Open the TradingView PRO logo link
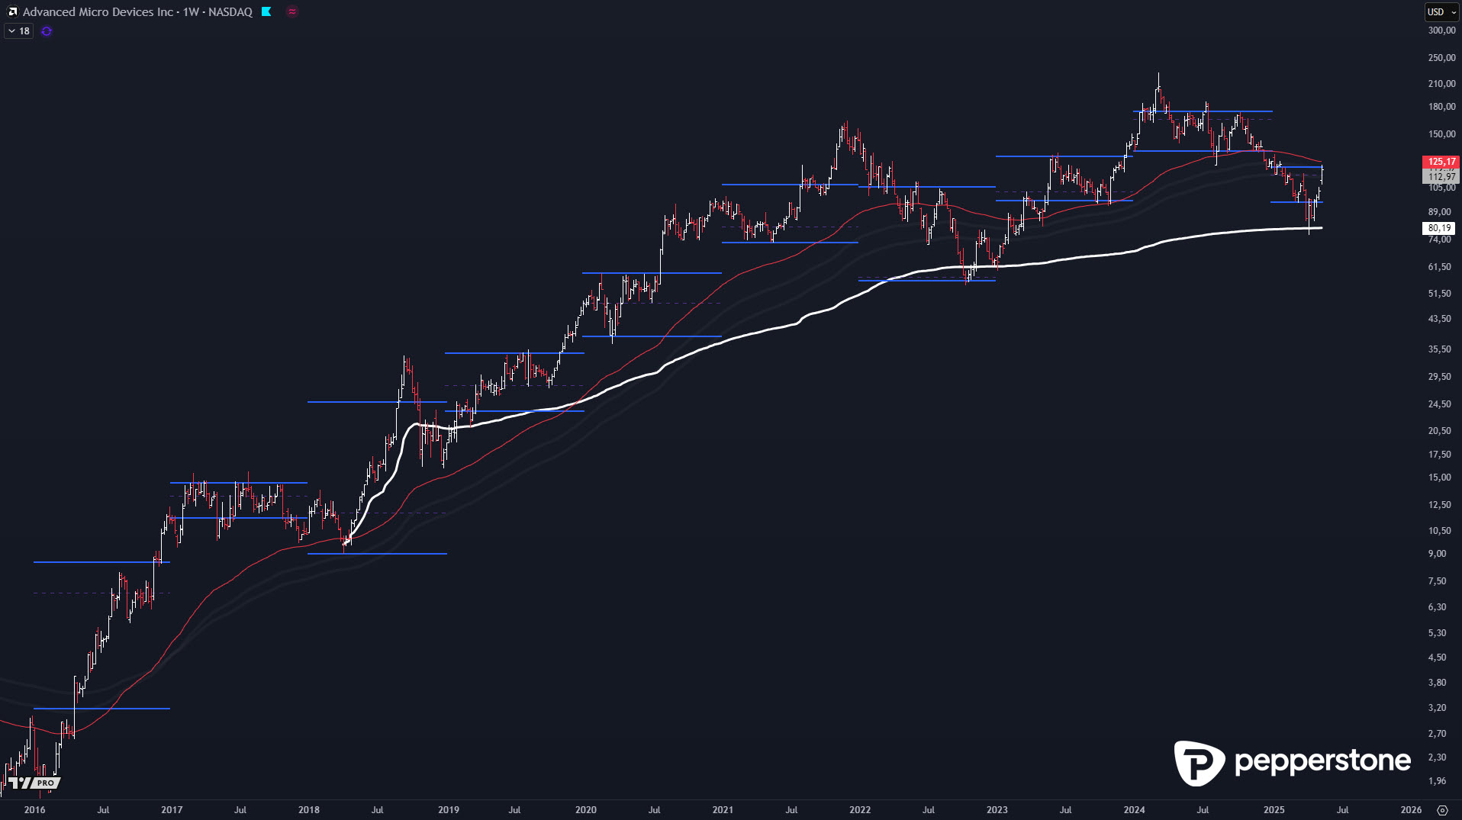 click(34, 783)
